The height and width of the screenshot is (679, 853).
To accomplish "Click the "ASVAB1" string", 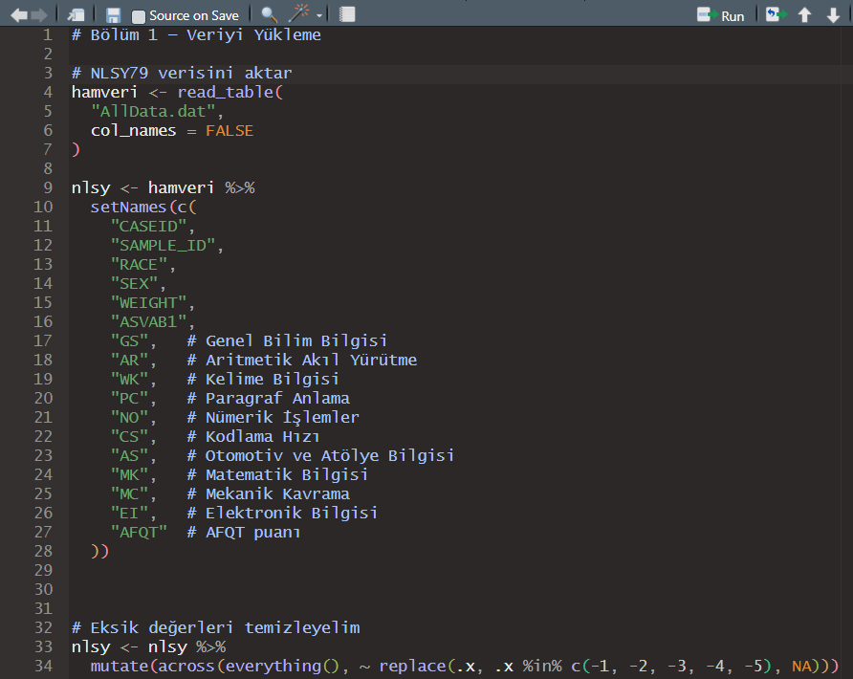I will [148, 321].
